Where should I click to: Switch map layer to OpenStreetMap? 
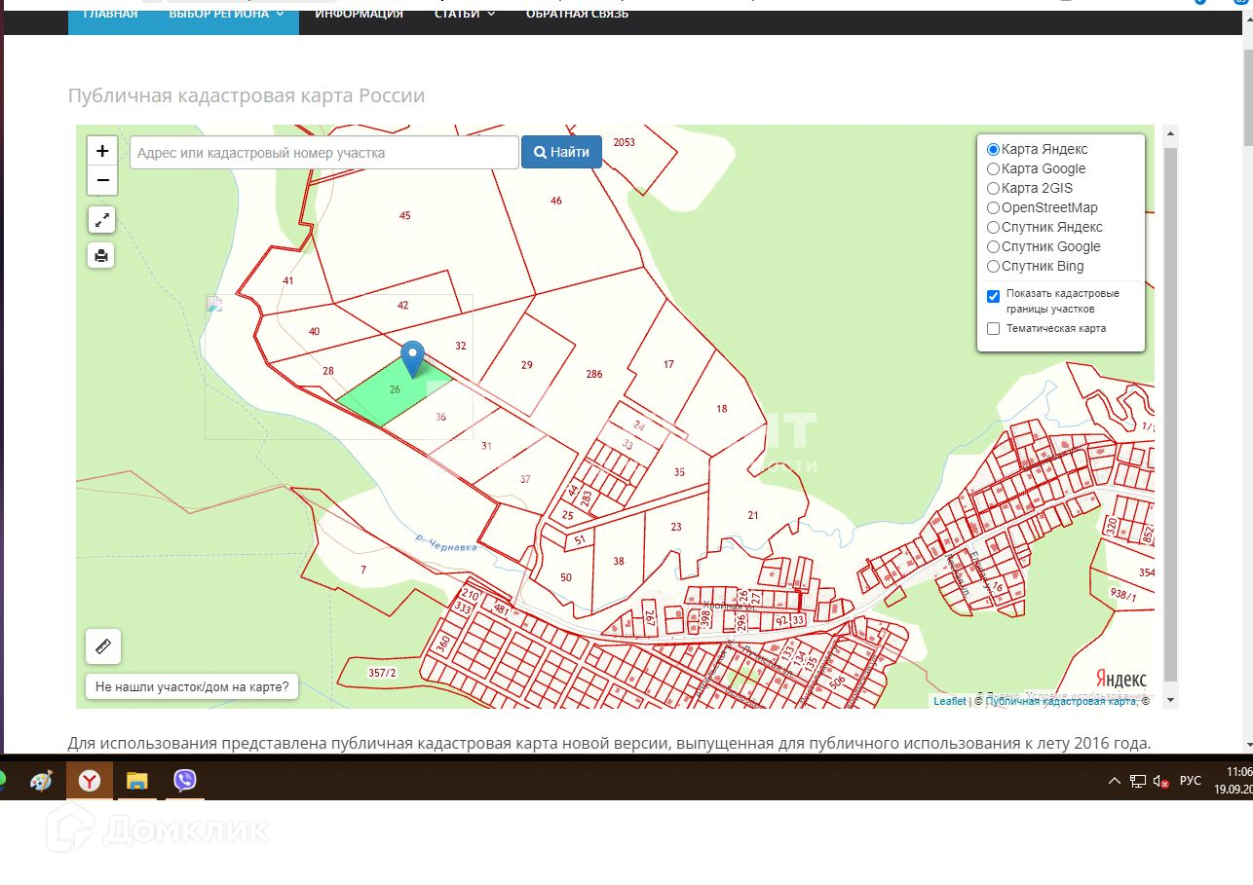[x=993, y=208]
